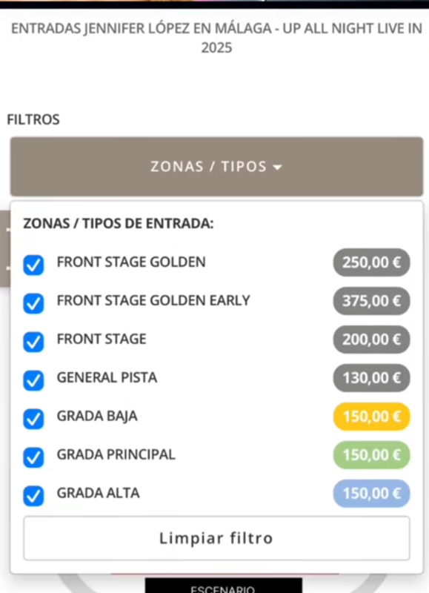Image resolution: width=429 pixels, height=593 pixels.
Task: Select the GRADA ALTA zone label
Action: coord(99,493)
